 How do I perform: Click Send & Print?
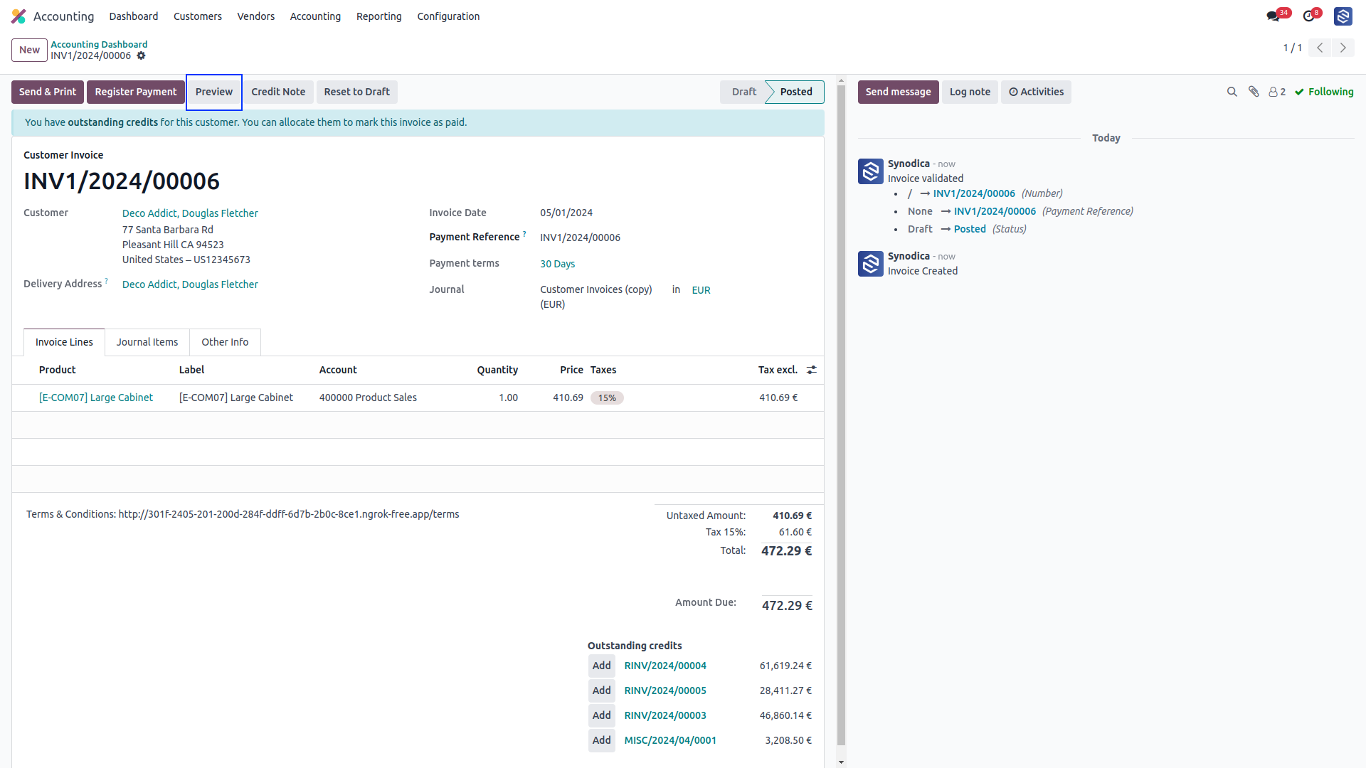48,92
